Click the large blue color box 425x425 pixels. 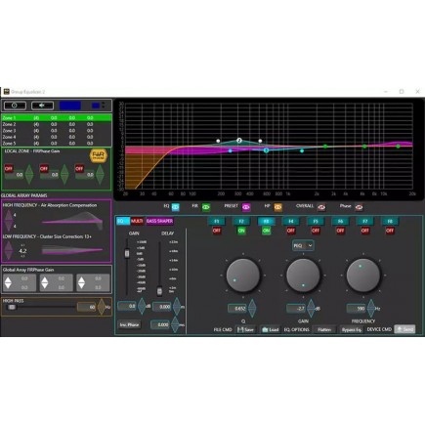(70, 106)
